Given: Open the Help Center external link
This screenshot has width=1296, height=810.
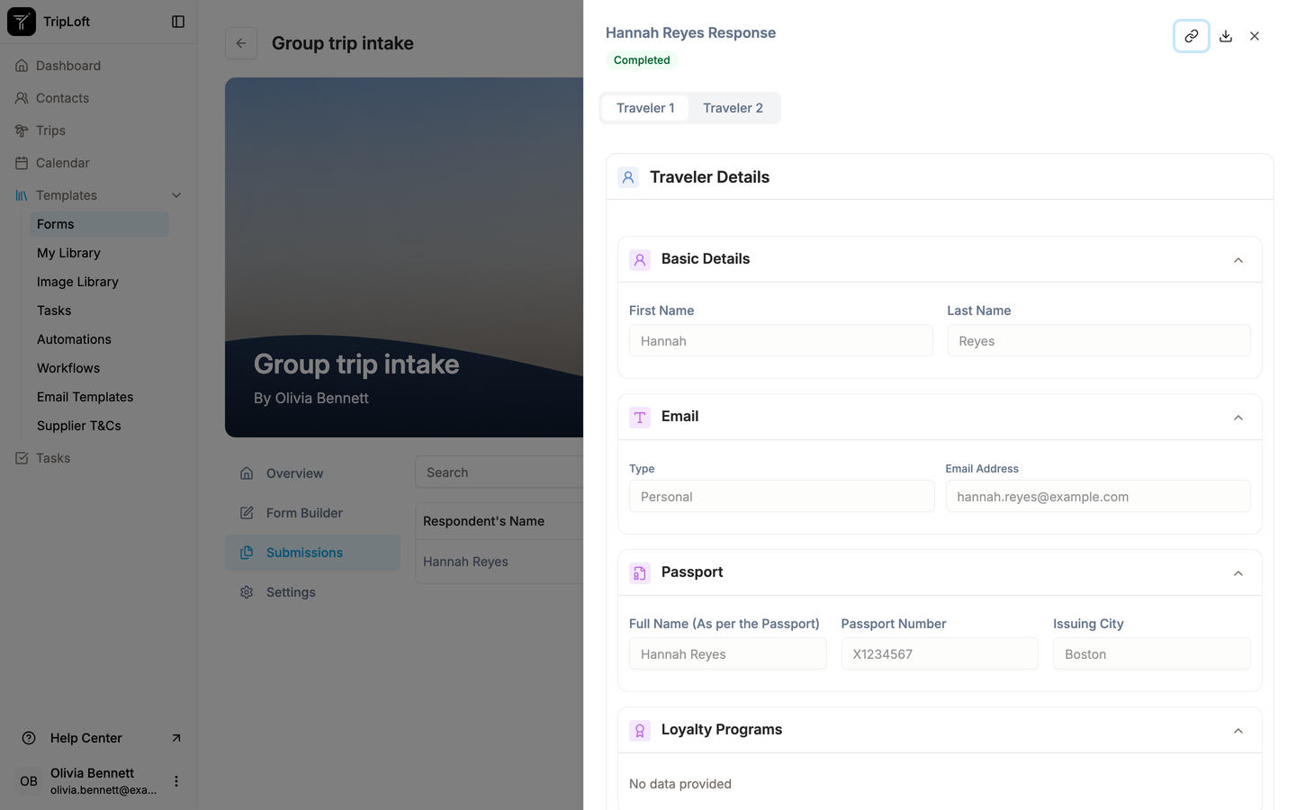Looking at the screenshot, I should [99, 738].
